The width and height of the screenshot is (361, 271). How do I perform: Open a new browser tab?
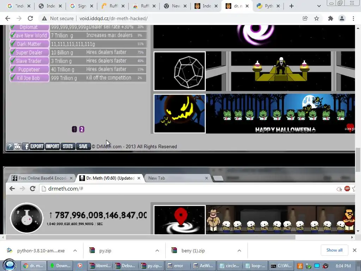292,6
